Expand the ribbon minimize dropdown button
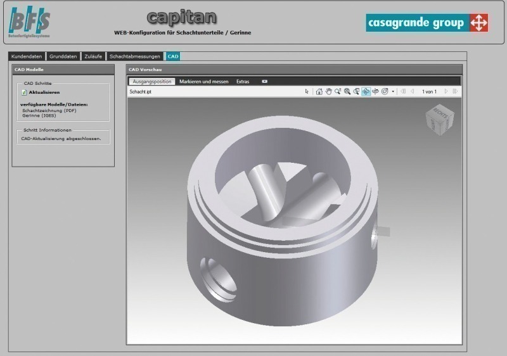The width and height of the screenshot is (507, 356). (264, 81)
